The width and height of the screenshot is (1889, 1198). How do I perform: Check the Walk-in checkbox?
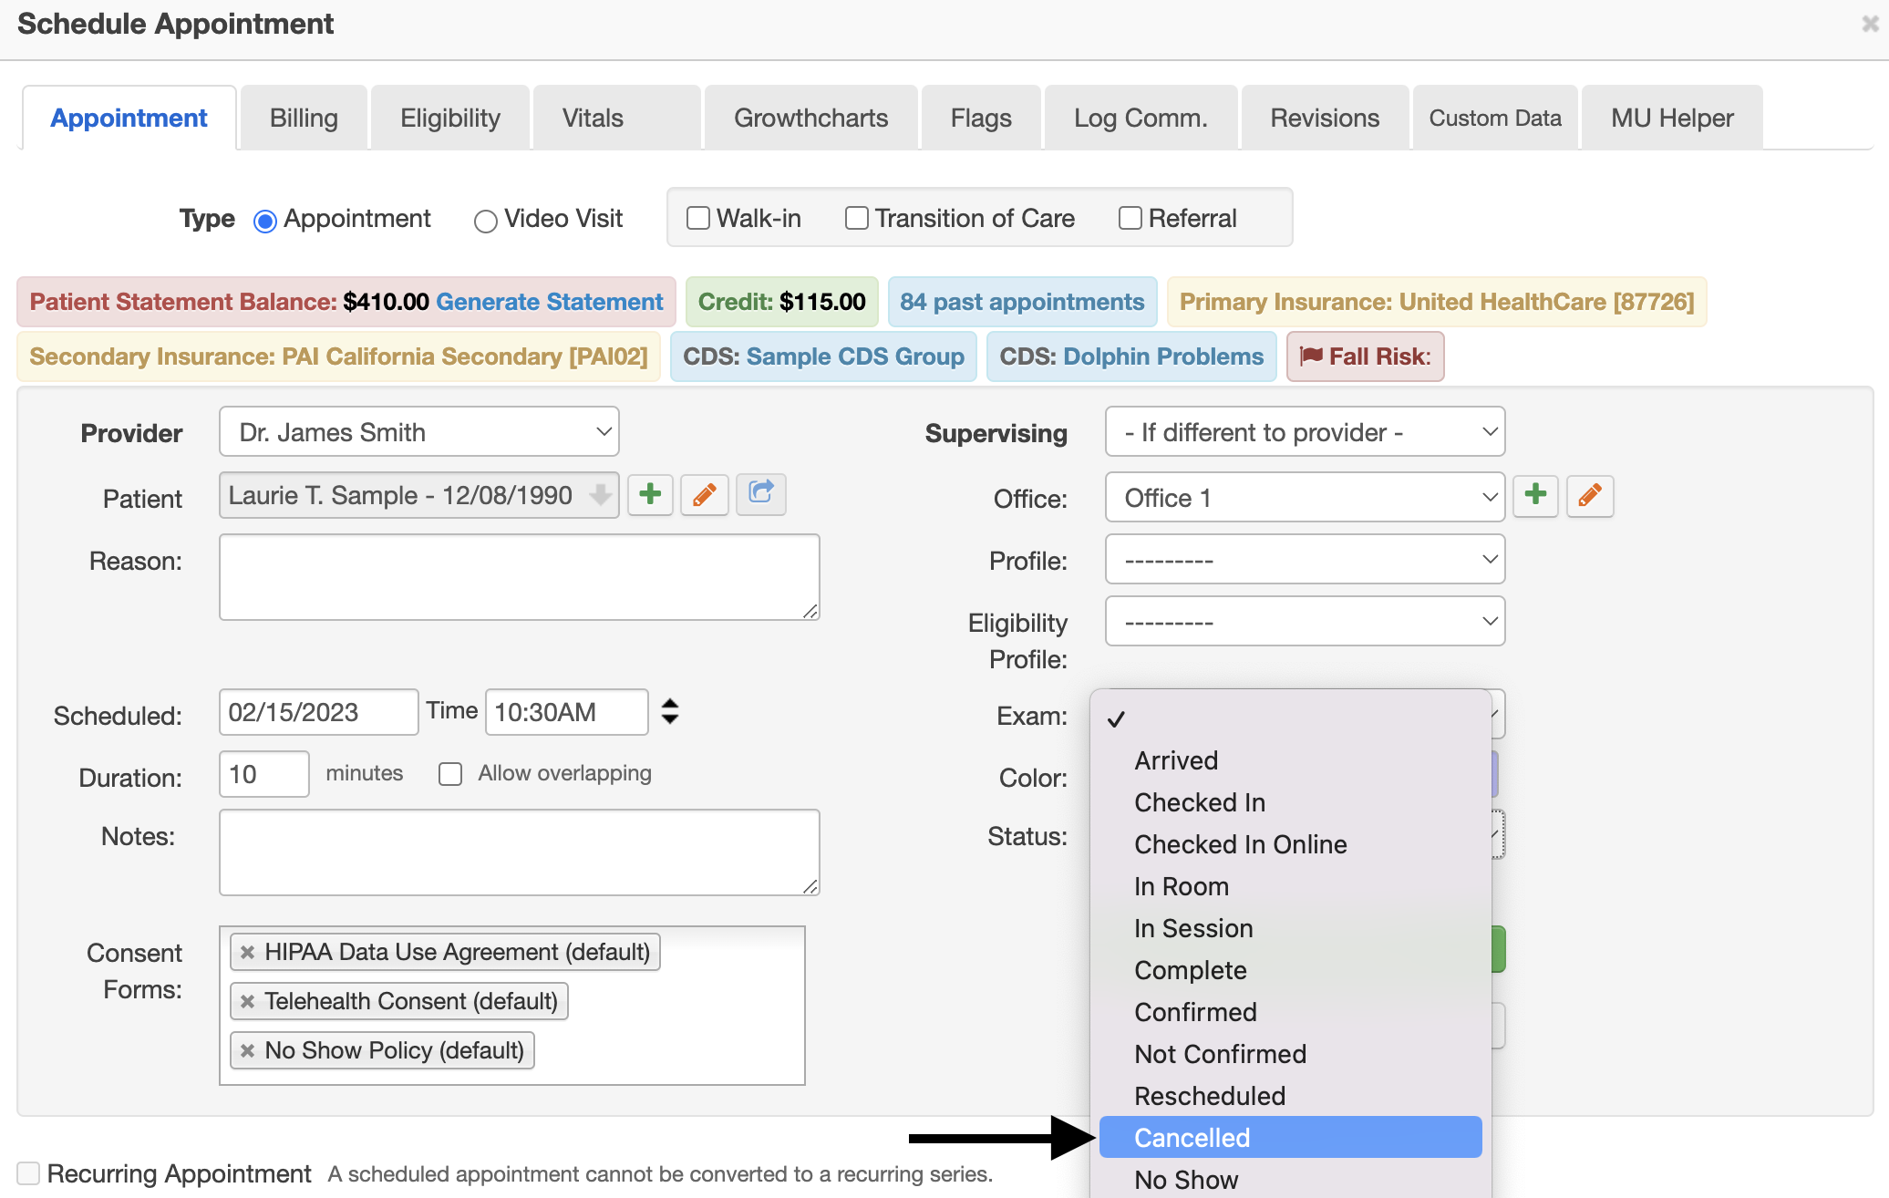(x=698, y=218)
